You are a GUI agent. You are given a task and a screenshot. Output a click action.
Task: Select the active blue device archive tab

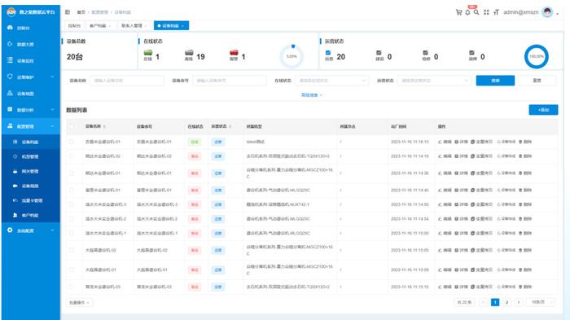point(171,26)
